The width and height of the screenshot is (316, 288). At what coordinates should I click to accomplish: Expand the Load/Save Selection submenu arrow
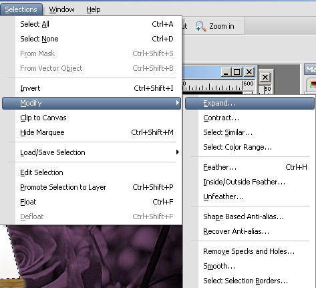coord(178,152)
